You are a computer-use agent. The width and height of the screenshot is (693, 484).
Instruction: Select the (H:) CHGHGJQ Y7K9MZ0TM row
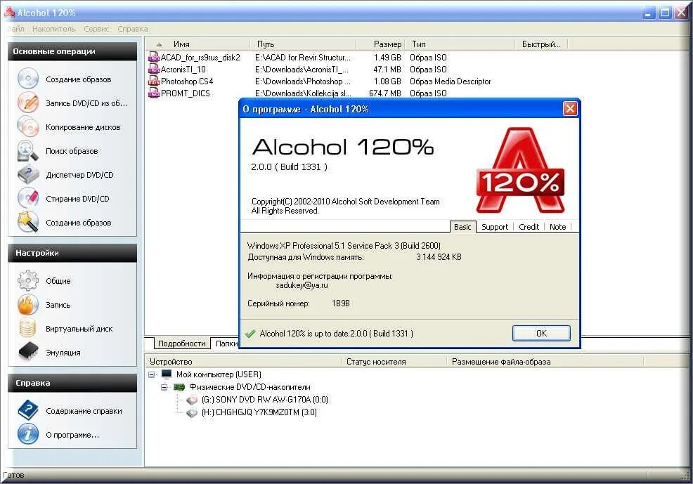[x=259, y=412]
